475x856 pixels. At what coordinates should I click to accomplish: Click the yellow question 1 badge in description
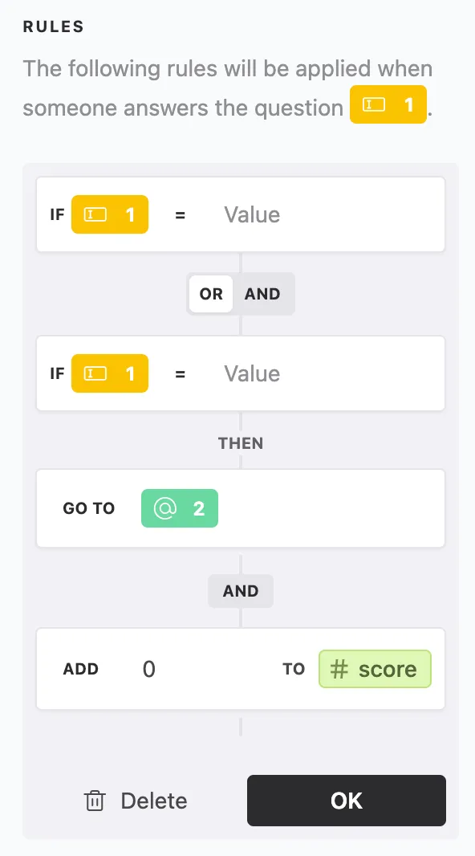(x=388, y=104)
